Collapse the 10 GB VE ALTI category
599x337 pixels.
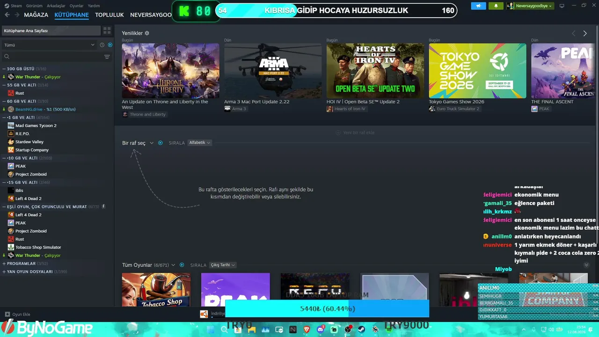point(4,158)
